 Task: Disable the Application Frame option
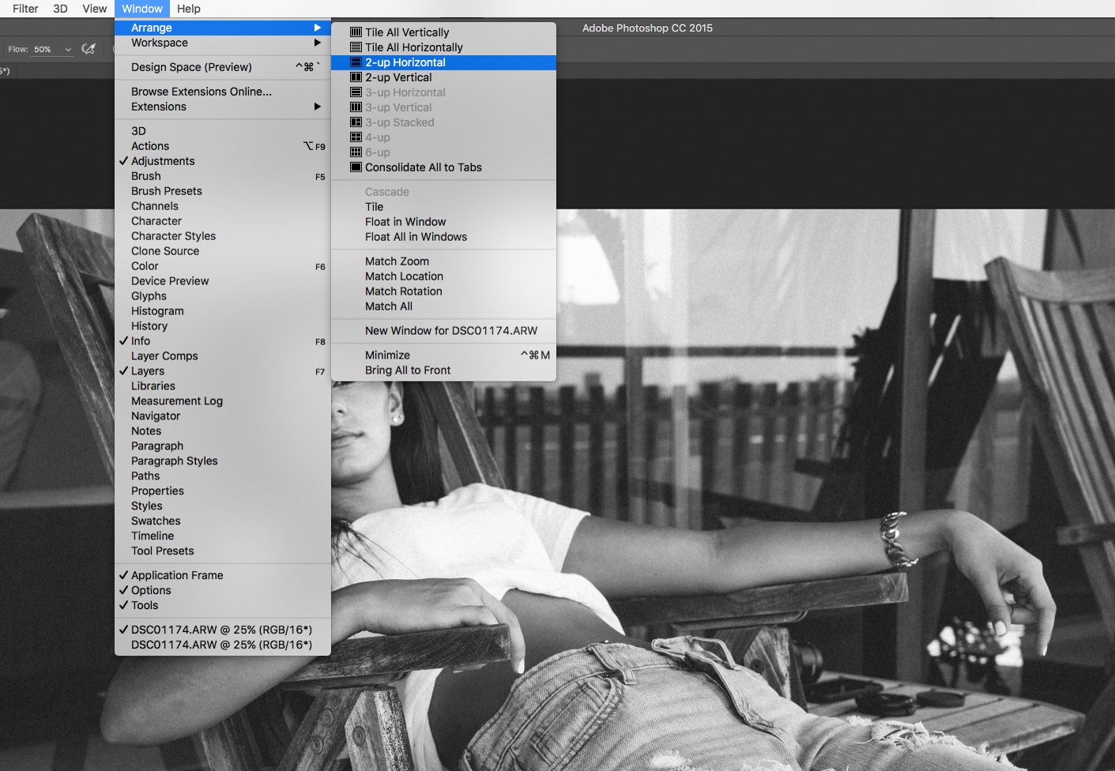(177, 575)
